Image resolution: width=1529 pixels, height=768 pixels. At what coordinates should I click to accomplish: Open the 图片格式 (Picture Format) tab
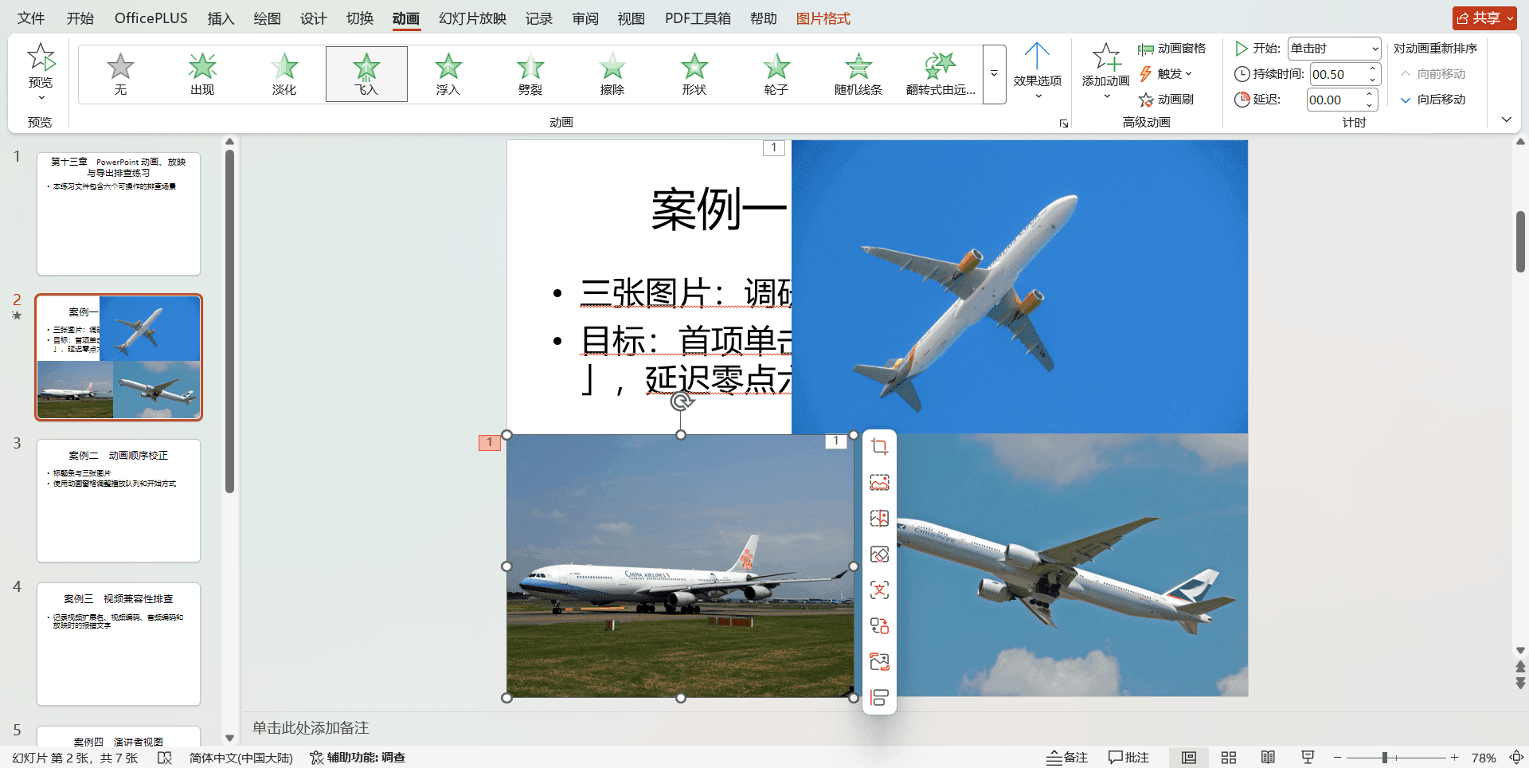coord(823,18)
